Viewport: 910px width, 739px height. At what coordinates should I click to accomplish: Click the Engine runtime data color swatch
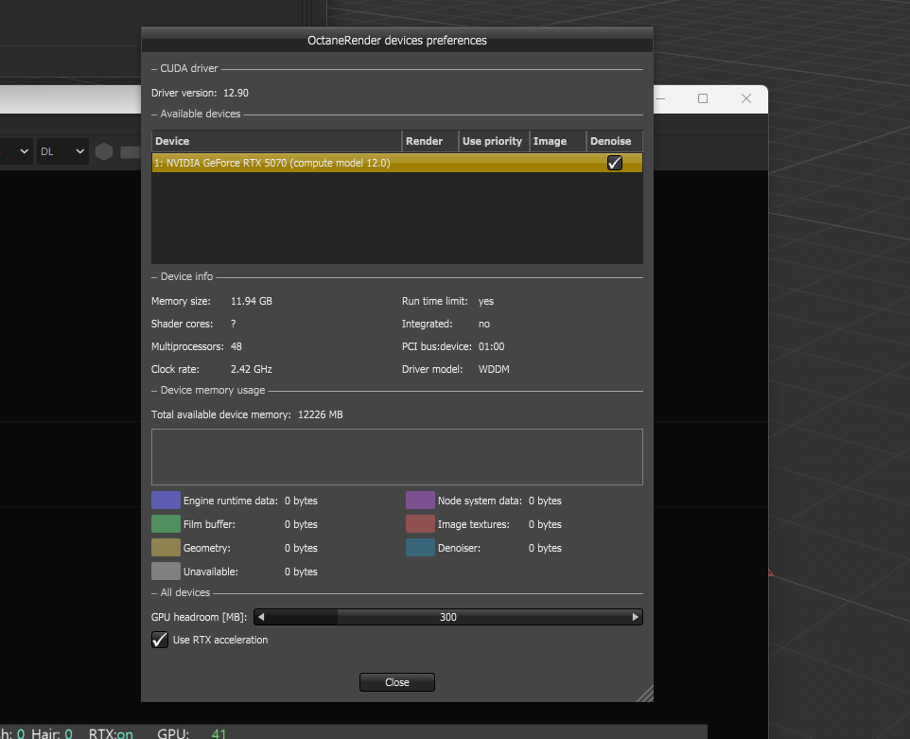click(166, 501)
